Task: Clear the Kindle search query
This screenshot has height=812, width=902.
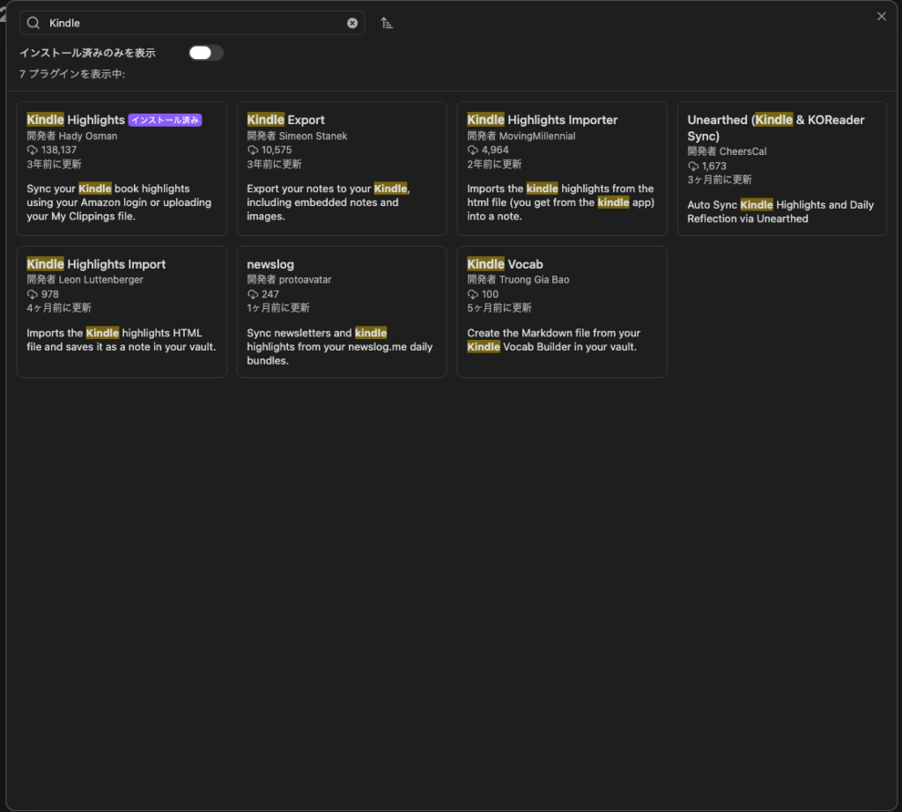Action: coord(352,23)
